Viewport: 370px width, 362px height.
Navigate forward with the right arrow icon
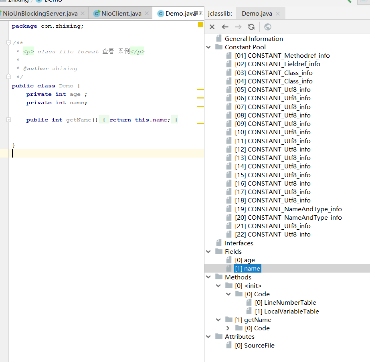[x=239, y=27]
